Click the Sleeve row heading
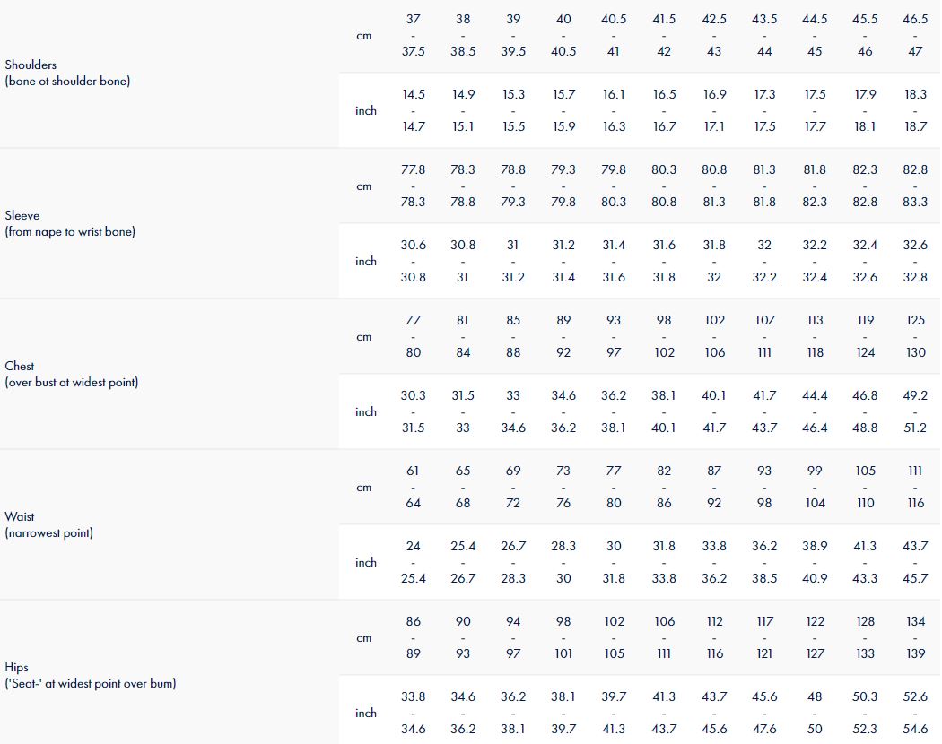Image resolution: width=942 pixels, height=744 pixels. (22, 215)
